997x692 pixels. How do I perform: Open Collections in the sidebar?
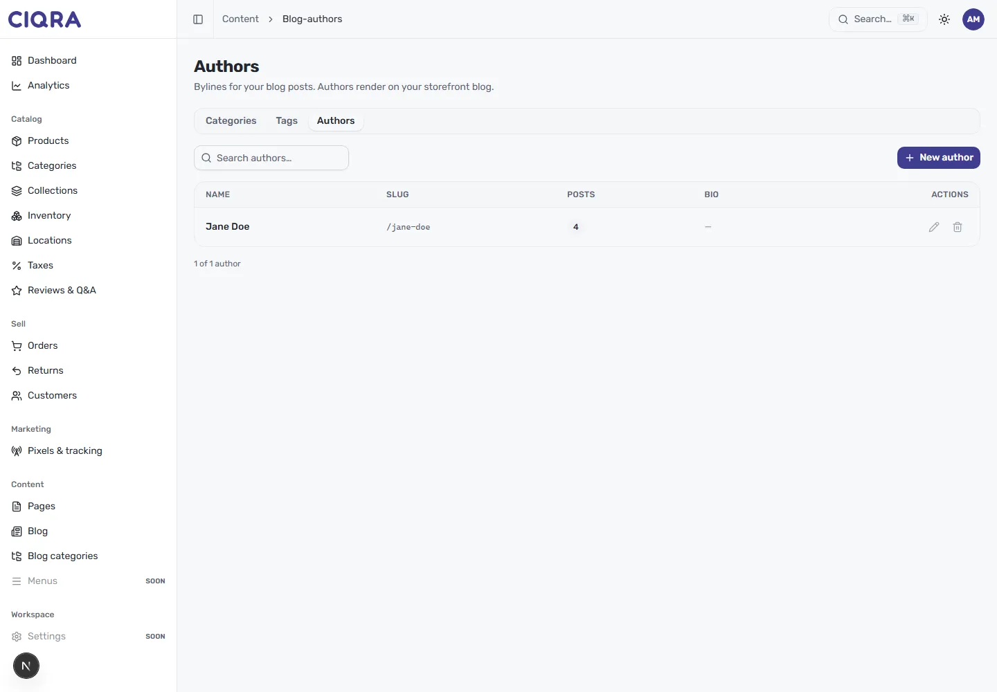pyautogui.click(x=89, y=191)
